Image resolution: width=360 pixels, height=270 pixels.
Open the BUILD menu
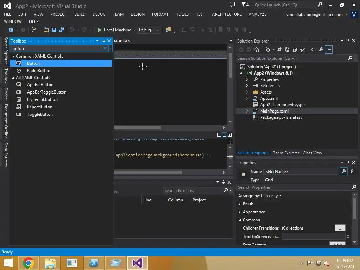coord(80,14)
